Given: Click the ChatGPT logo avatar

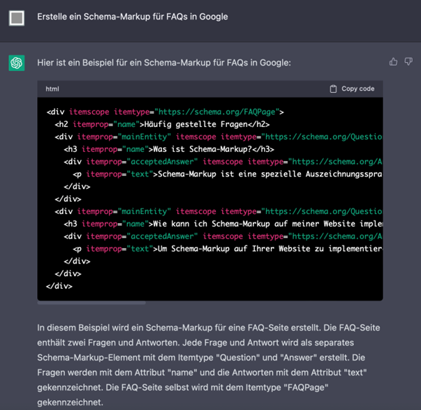Looking at the screenshot, I should pyautogui.click(x=17, y=63).
